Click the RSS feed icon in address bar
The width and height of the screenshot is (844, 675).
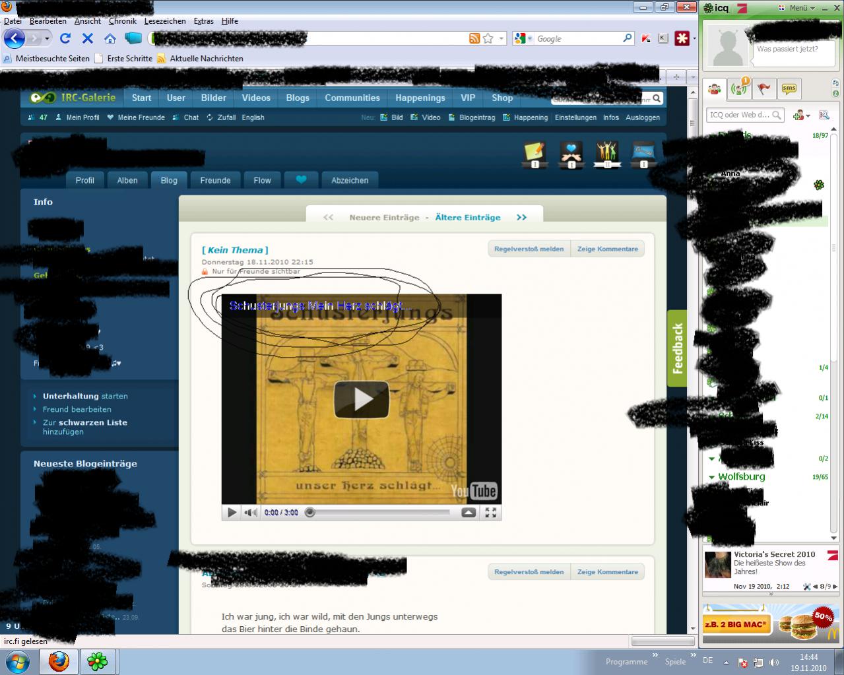474,38
